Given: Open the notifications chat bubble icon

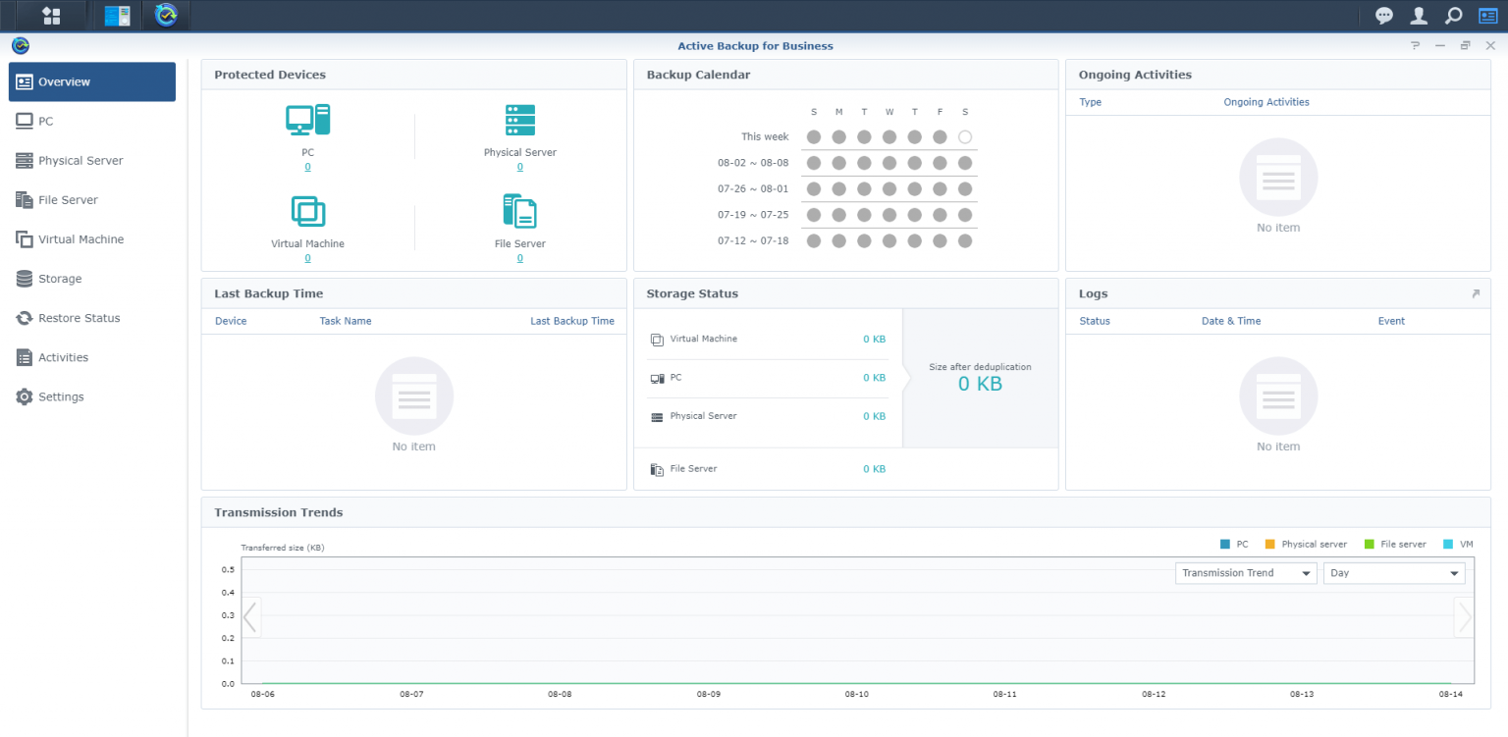Looking at the screenshot, I should click(1383, 16).
